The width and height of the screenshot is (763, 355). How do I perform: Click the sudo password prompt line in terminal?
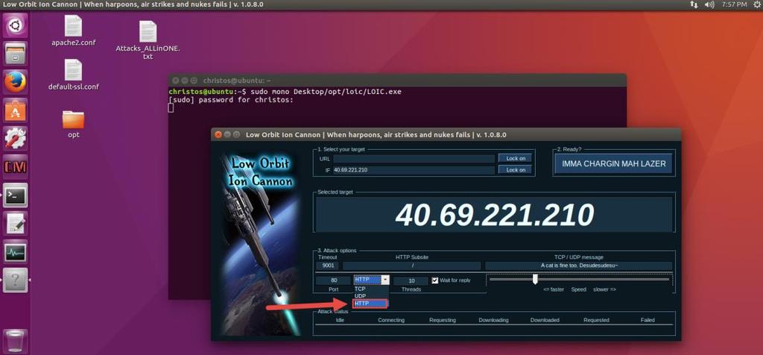[231, 100]
